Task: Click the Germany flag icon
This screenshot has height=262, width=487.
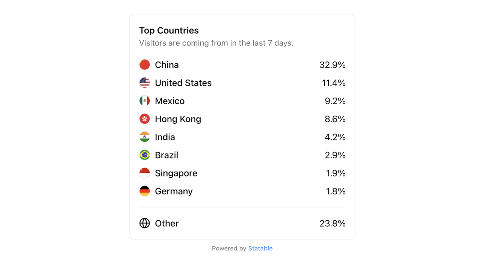Action: 145,191
